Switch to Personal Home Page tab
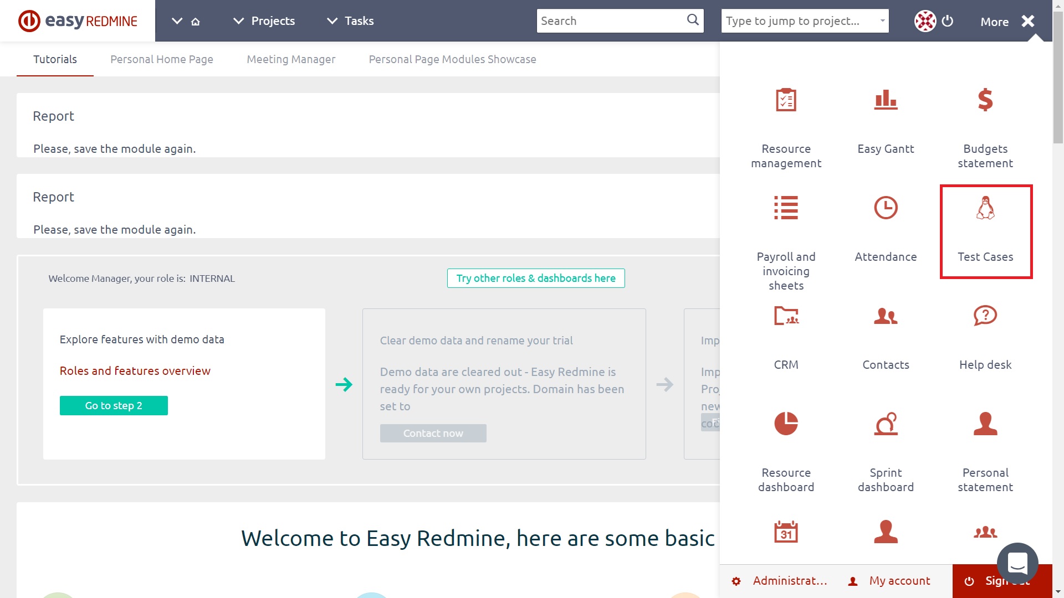1064x598 pixels. click(x=161, y=59)
